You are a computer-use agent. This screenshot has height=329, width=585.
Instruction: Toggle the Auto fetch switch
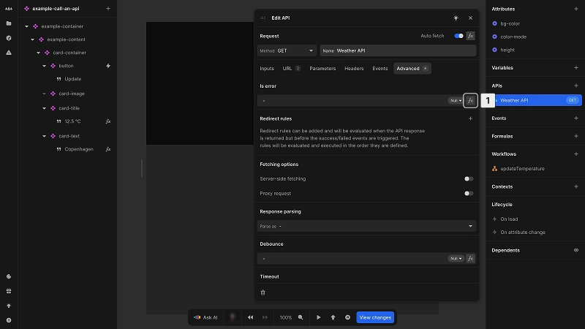[458, 36]
